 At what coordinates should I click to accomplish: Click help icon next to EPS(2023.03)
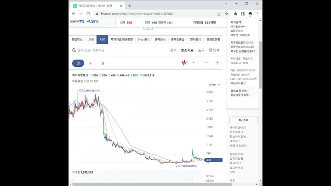(x=255, y=70)
